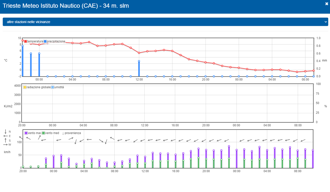Toggle the temperatura legend entry

click(34, 41)
